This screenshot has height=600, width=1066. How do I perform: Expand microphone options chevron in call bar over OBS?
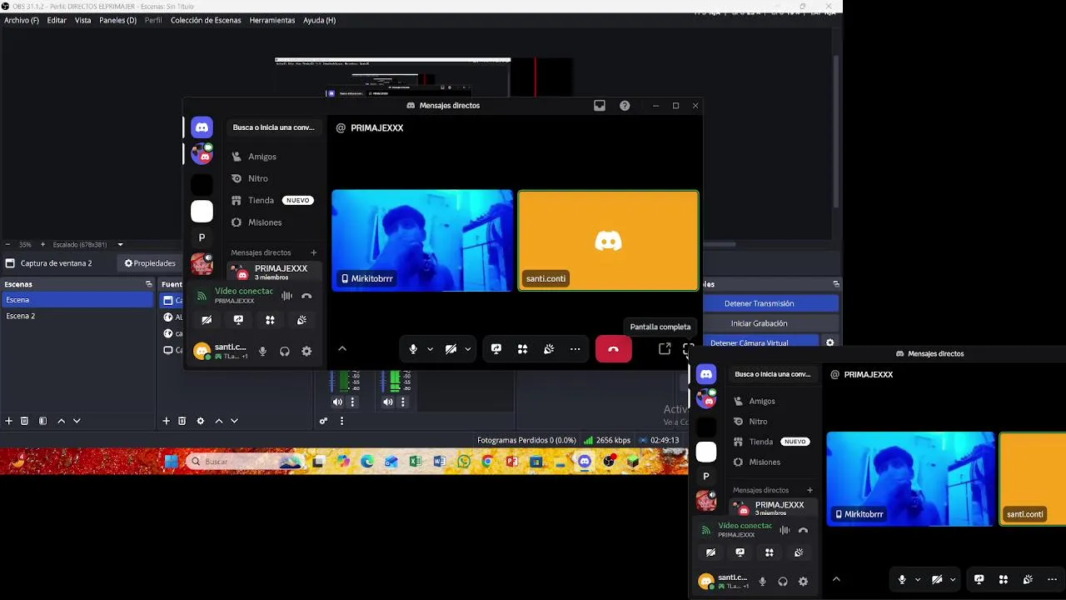430,349
